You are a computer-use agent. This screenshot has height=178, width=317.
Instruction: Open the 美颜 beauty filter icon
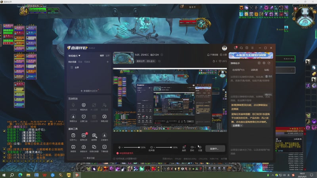click(184, 148)
